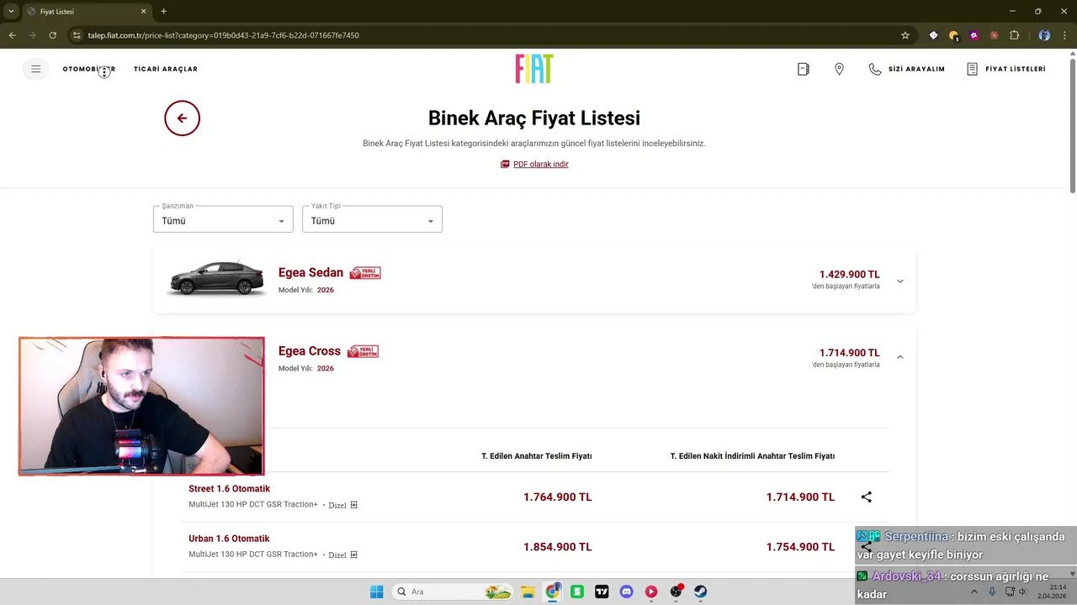View site information icon in address bar
Screen dimensions: 1077x605
tap(77, 35)
